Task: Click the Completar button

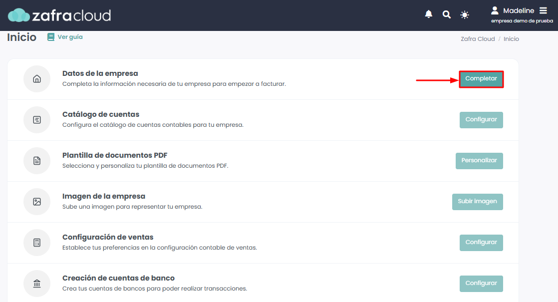Action: click(x=481, y=79)
